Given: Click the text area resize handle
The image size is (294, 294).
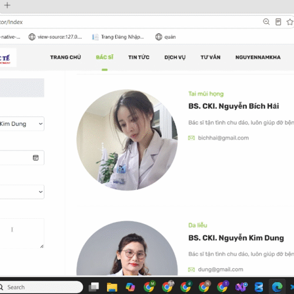Looking at the screenshot, I should pos(42,246).
